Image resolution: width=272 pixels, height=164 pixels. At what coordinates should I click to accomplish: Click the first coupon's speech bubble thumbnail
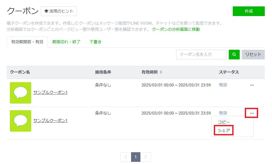click(x=21, y=93)
